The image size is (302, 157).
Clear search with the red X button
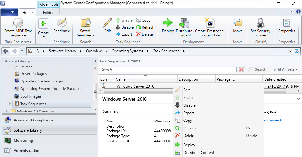tap(241, 69)
